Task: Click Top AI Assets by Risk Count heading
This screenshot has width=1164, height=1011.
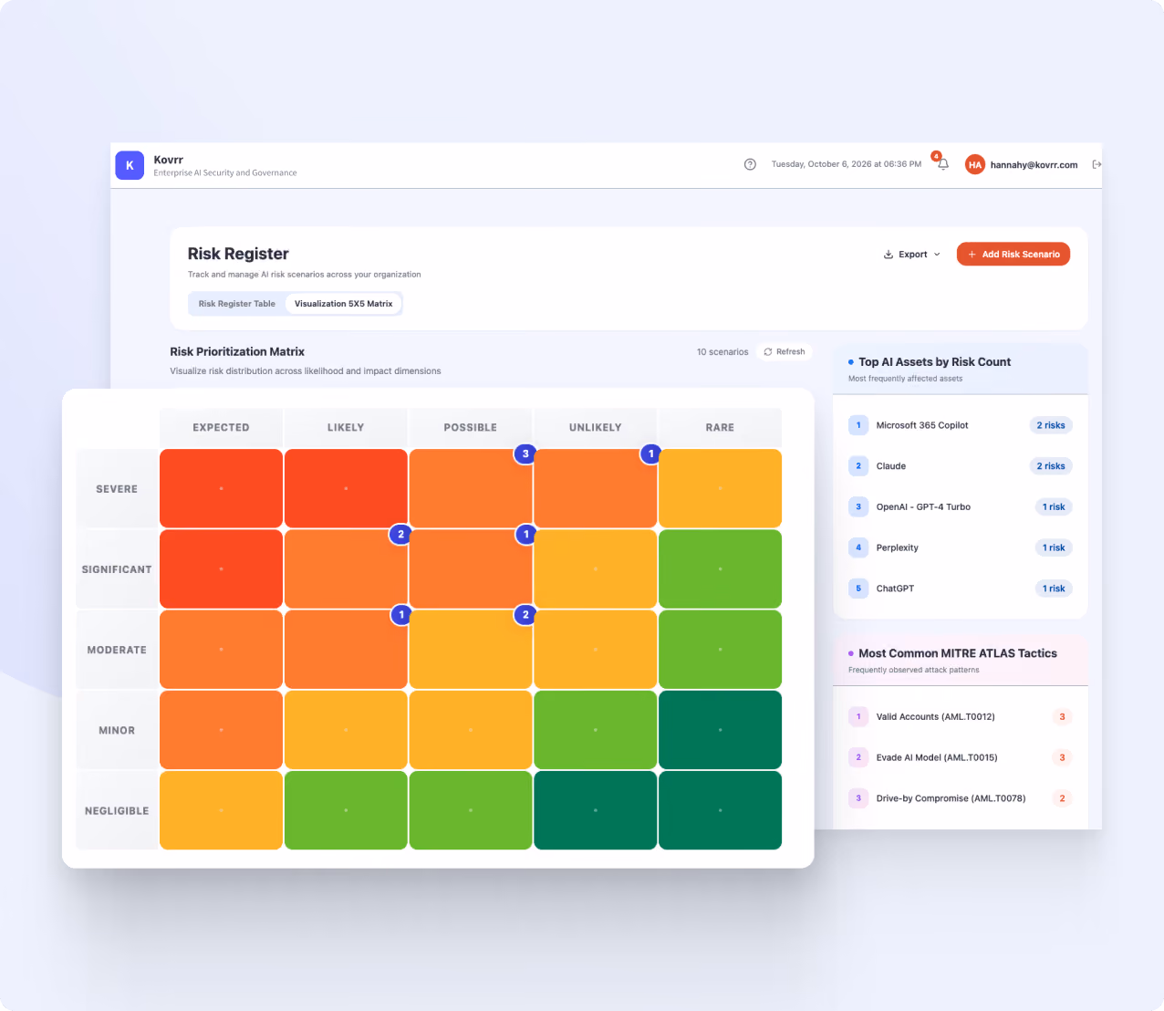Action: pyautogui.click(x=934, y=362)
